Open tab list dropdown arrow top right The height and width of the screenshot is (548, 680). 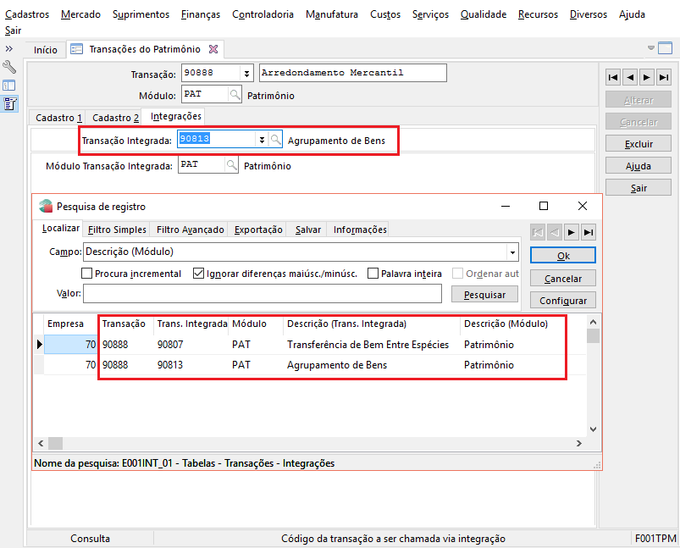click(x=651, y=47)
